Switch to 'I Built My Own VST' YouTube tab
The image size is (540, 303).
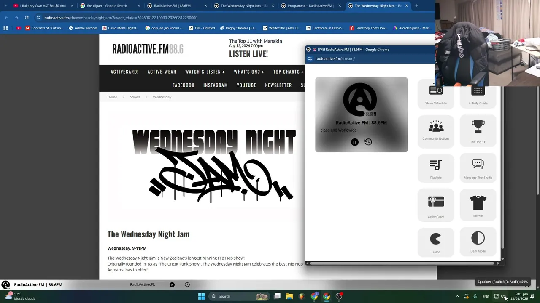pos(43,6)
